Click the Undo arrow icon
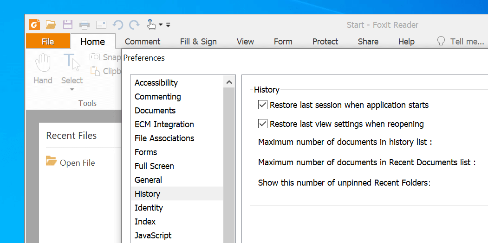 [x=118, y=25]
